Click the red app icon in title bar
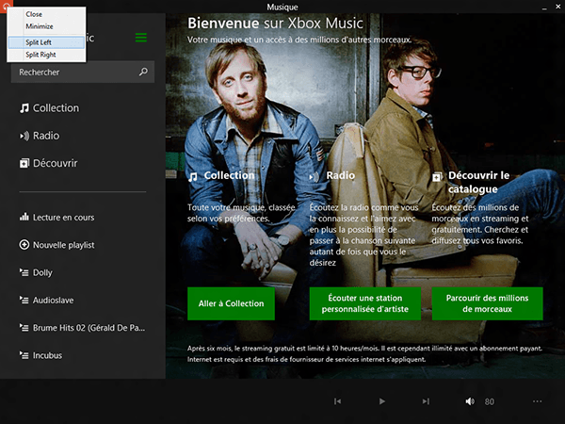The width and height of the screenshot is (565, 424). pos(7,6)
